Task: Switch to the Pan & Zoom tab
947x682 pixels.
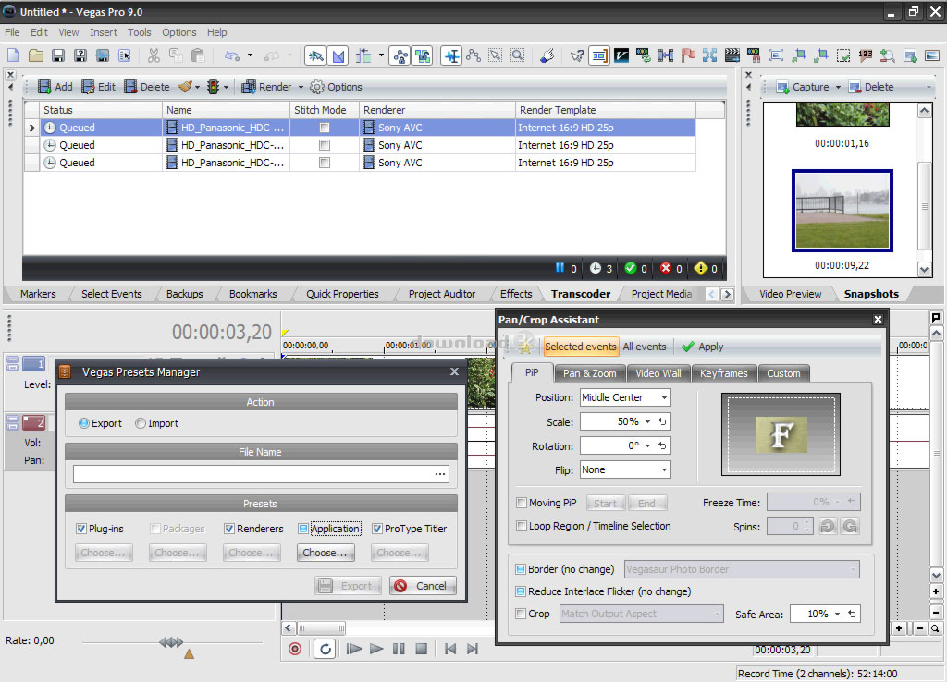Action: click(x=589, y=373)
